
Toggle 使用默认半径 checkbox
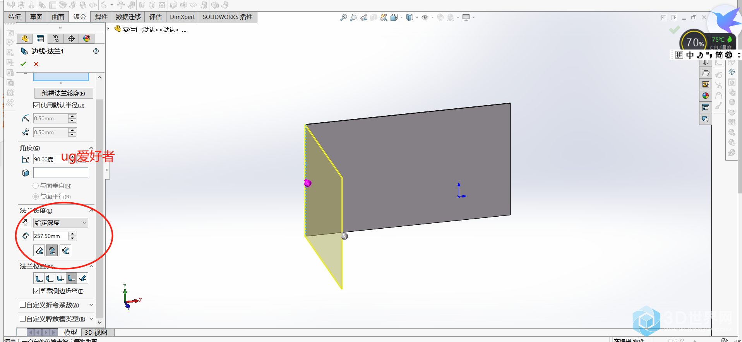pos(36,105)
